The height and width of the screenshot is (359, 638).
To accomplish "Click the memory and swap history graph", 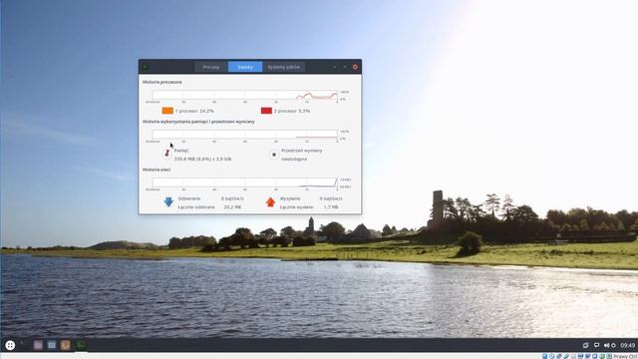I will (244, 135).
